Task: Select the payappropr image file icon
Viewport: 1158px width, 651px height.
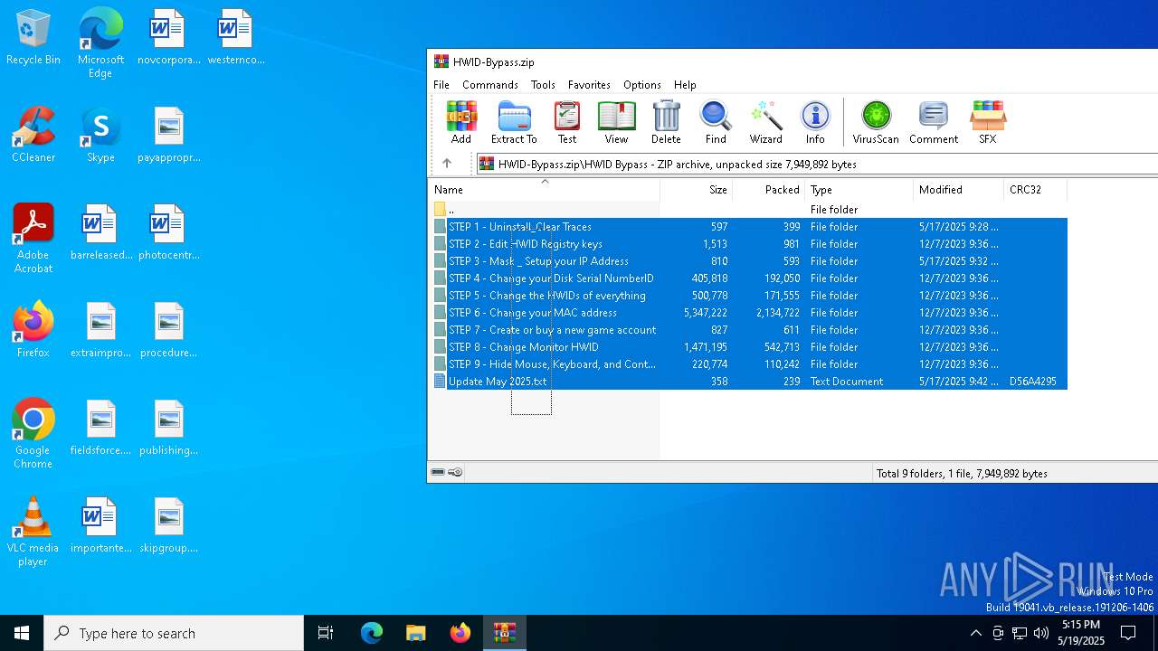Action: (168, 136)
